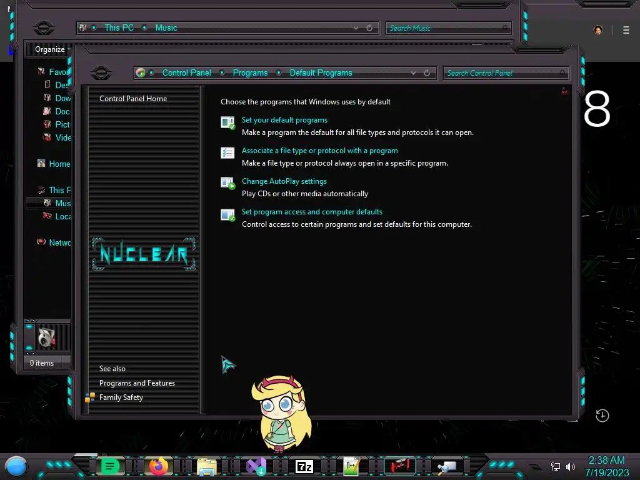
Task: Open the Organize menu in Music window
Action: [x=50, y=49]
